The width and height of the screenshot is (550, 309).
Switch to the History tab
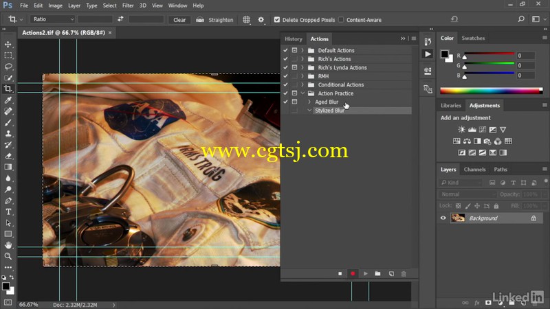(294, 39)
